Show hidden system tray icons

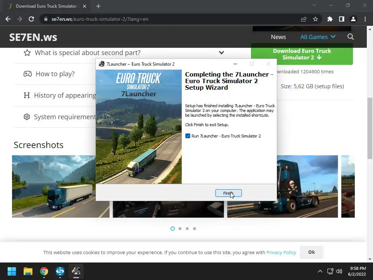coord(320,271)
